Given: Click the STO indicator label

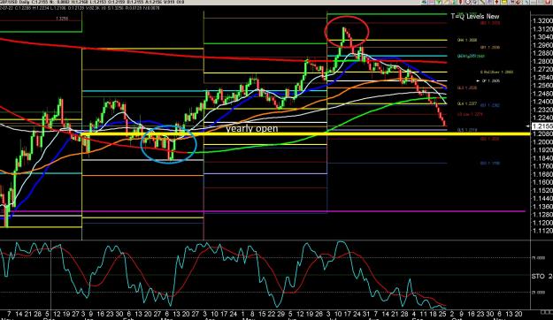Looking at the screenshot, I should coord(542,277).
